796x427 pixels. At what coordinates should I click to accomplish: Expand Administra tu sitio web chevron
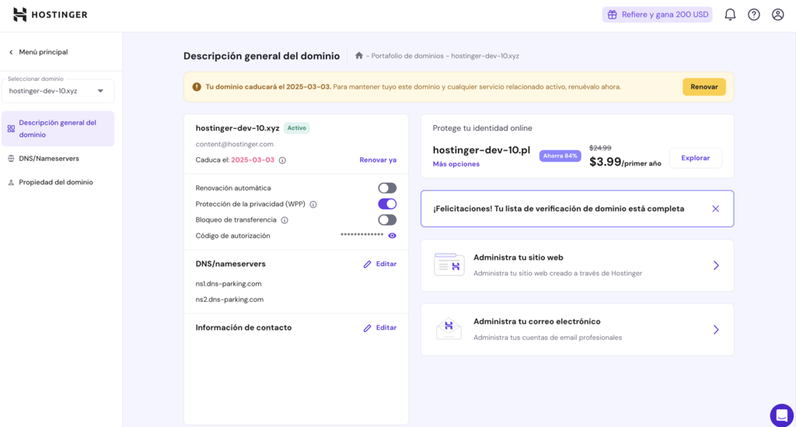click(x=716, y=265)
